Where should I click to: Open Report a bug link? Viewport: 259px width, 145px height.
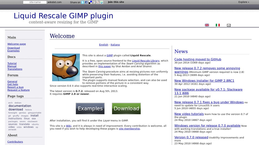pos(15,87)
